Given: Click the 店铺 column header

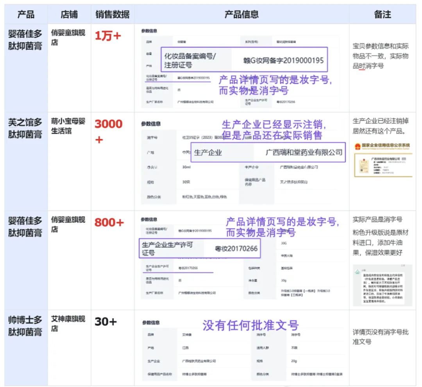Looking at the screenshot, I should point(69,15).
